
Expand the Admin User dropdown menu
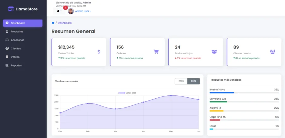pyautogui.click(x=83, y=11)
